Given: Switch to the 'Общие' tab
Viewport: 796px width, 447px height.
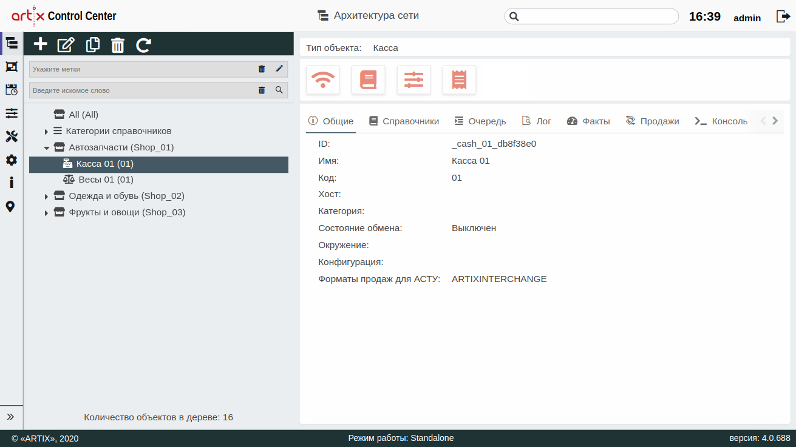Looking at the screenshot, I should click(x=331, y=121).
